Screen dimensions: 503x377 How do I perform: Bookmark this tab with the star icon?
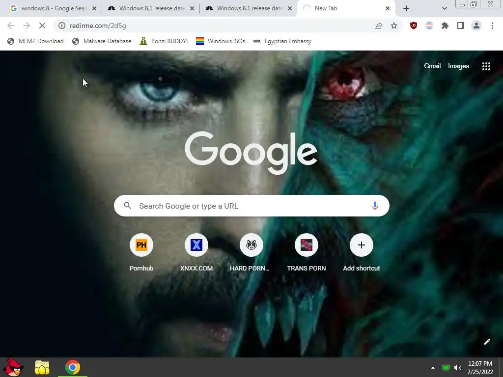pyautogui.click(x=394, y=26)
